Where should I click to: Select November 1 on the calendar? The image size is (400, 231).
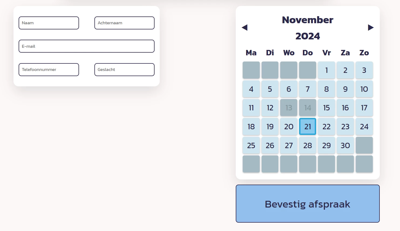(x=326, y=70)
